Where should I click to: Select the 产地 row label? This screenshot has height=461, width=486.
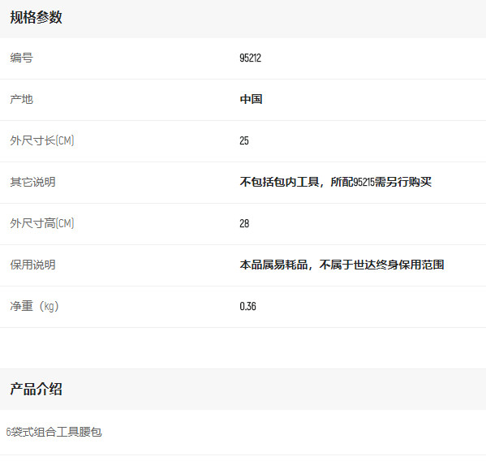pos(21,99)
